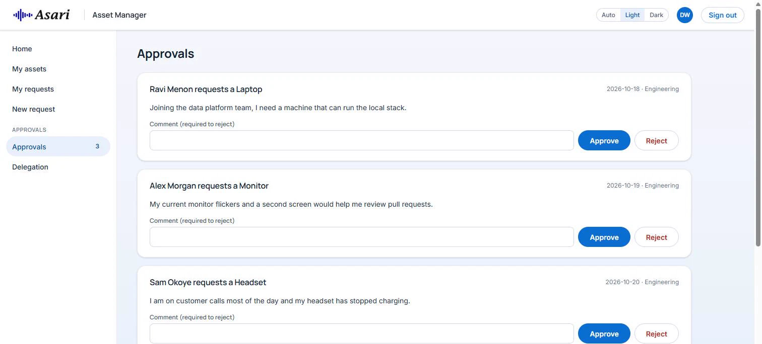This screenshot has height=344, width=762.
Task: Click the Asset Manager title text
Action: coord(119,15)
